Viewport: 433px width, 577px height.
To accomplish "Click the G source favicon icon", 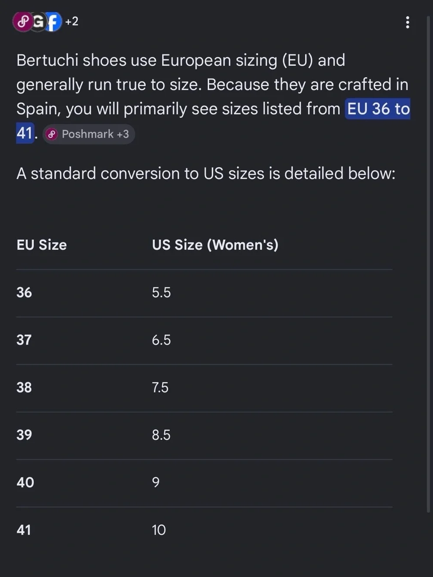I will tap(38, 22).
